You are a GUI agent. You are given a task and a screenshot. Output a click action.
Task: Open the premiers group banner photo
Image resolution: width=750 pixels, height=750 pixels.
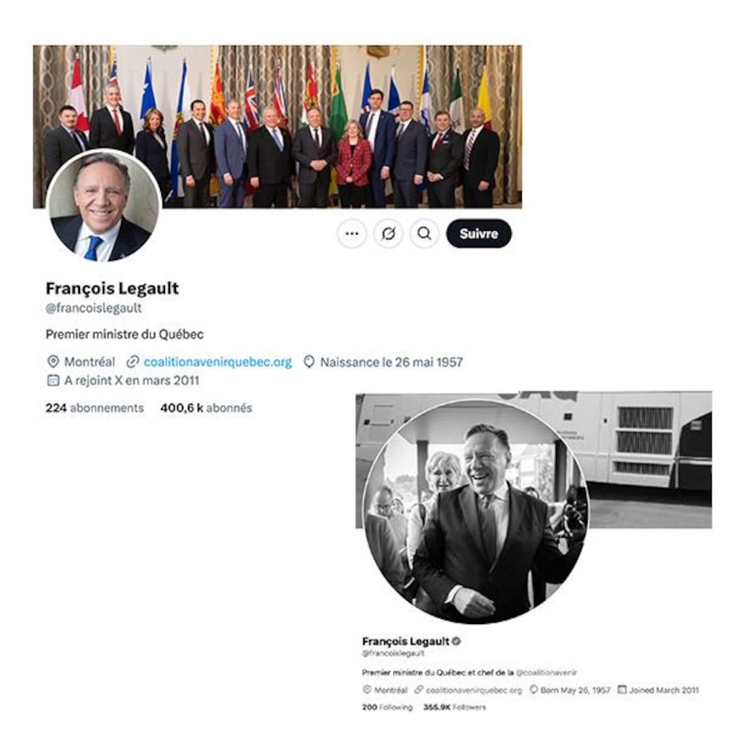pyautogui.click(x=277, y=127)
